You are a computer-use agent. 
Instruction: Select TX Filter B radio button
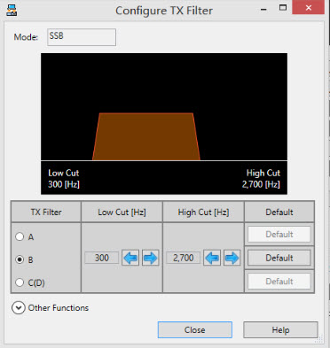[20, 259]
